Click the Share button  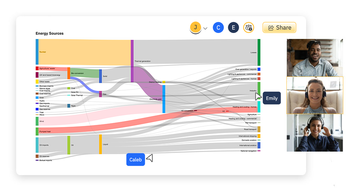[x=279, y=27]
